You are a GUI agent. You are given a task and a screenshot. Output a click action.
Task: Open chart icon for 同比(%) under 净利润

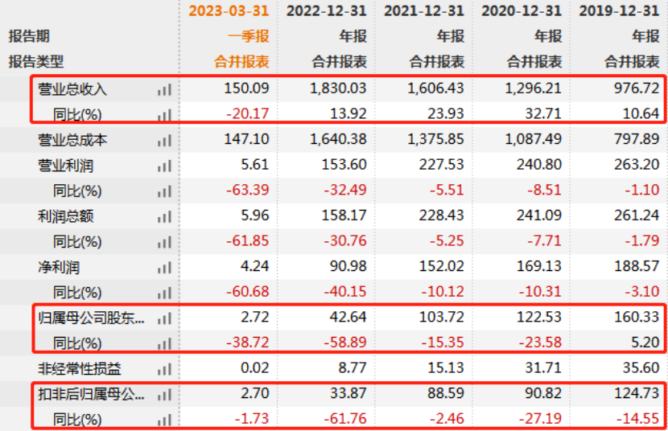pyautogui.click(x=164, y=293)
